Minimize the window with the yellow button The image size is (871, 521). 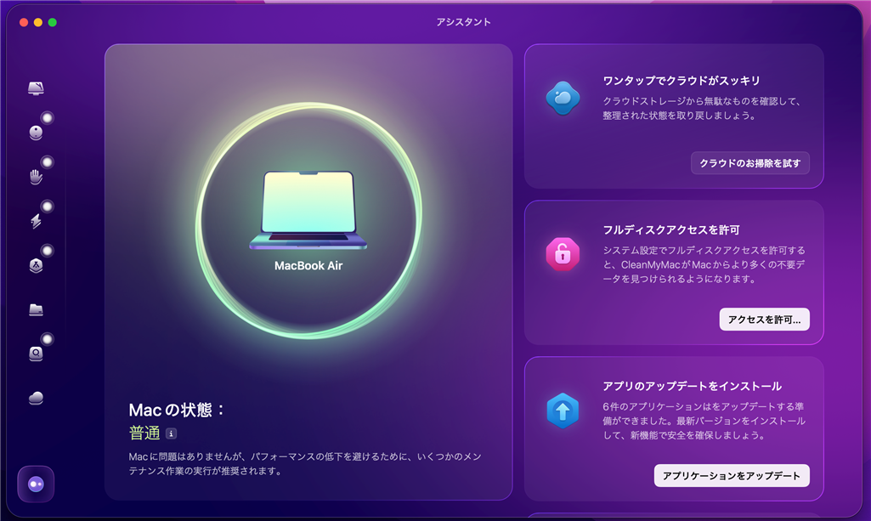[37, 22]
